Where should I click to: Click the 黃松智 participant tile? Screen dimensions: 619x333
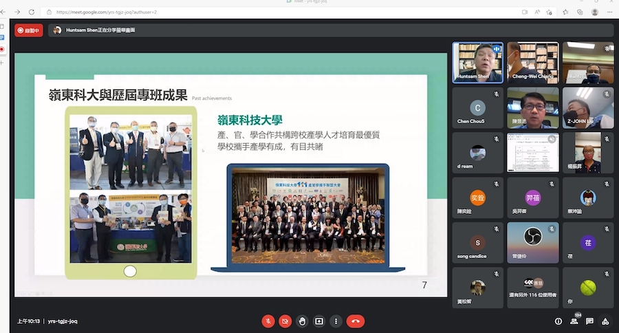(x=478, y=288)
